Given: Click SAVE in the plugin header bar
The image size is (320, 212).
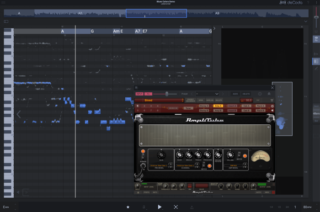Looking at the screenshot, I should coord(235,94).
